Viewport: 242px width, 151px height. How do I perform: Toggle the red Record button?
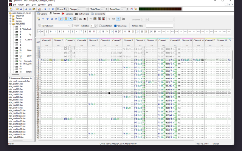tap(60, 19)
